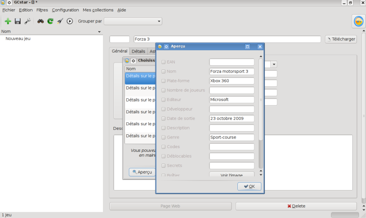Close the Aperçu dialog
The height and width of the screenshot is (218, 366).
click(260, 47)
